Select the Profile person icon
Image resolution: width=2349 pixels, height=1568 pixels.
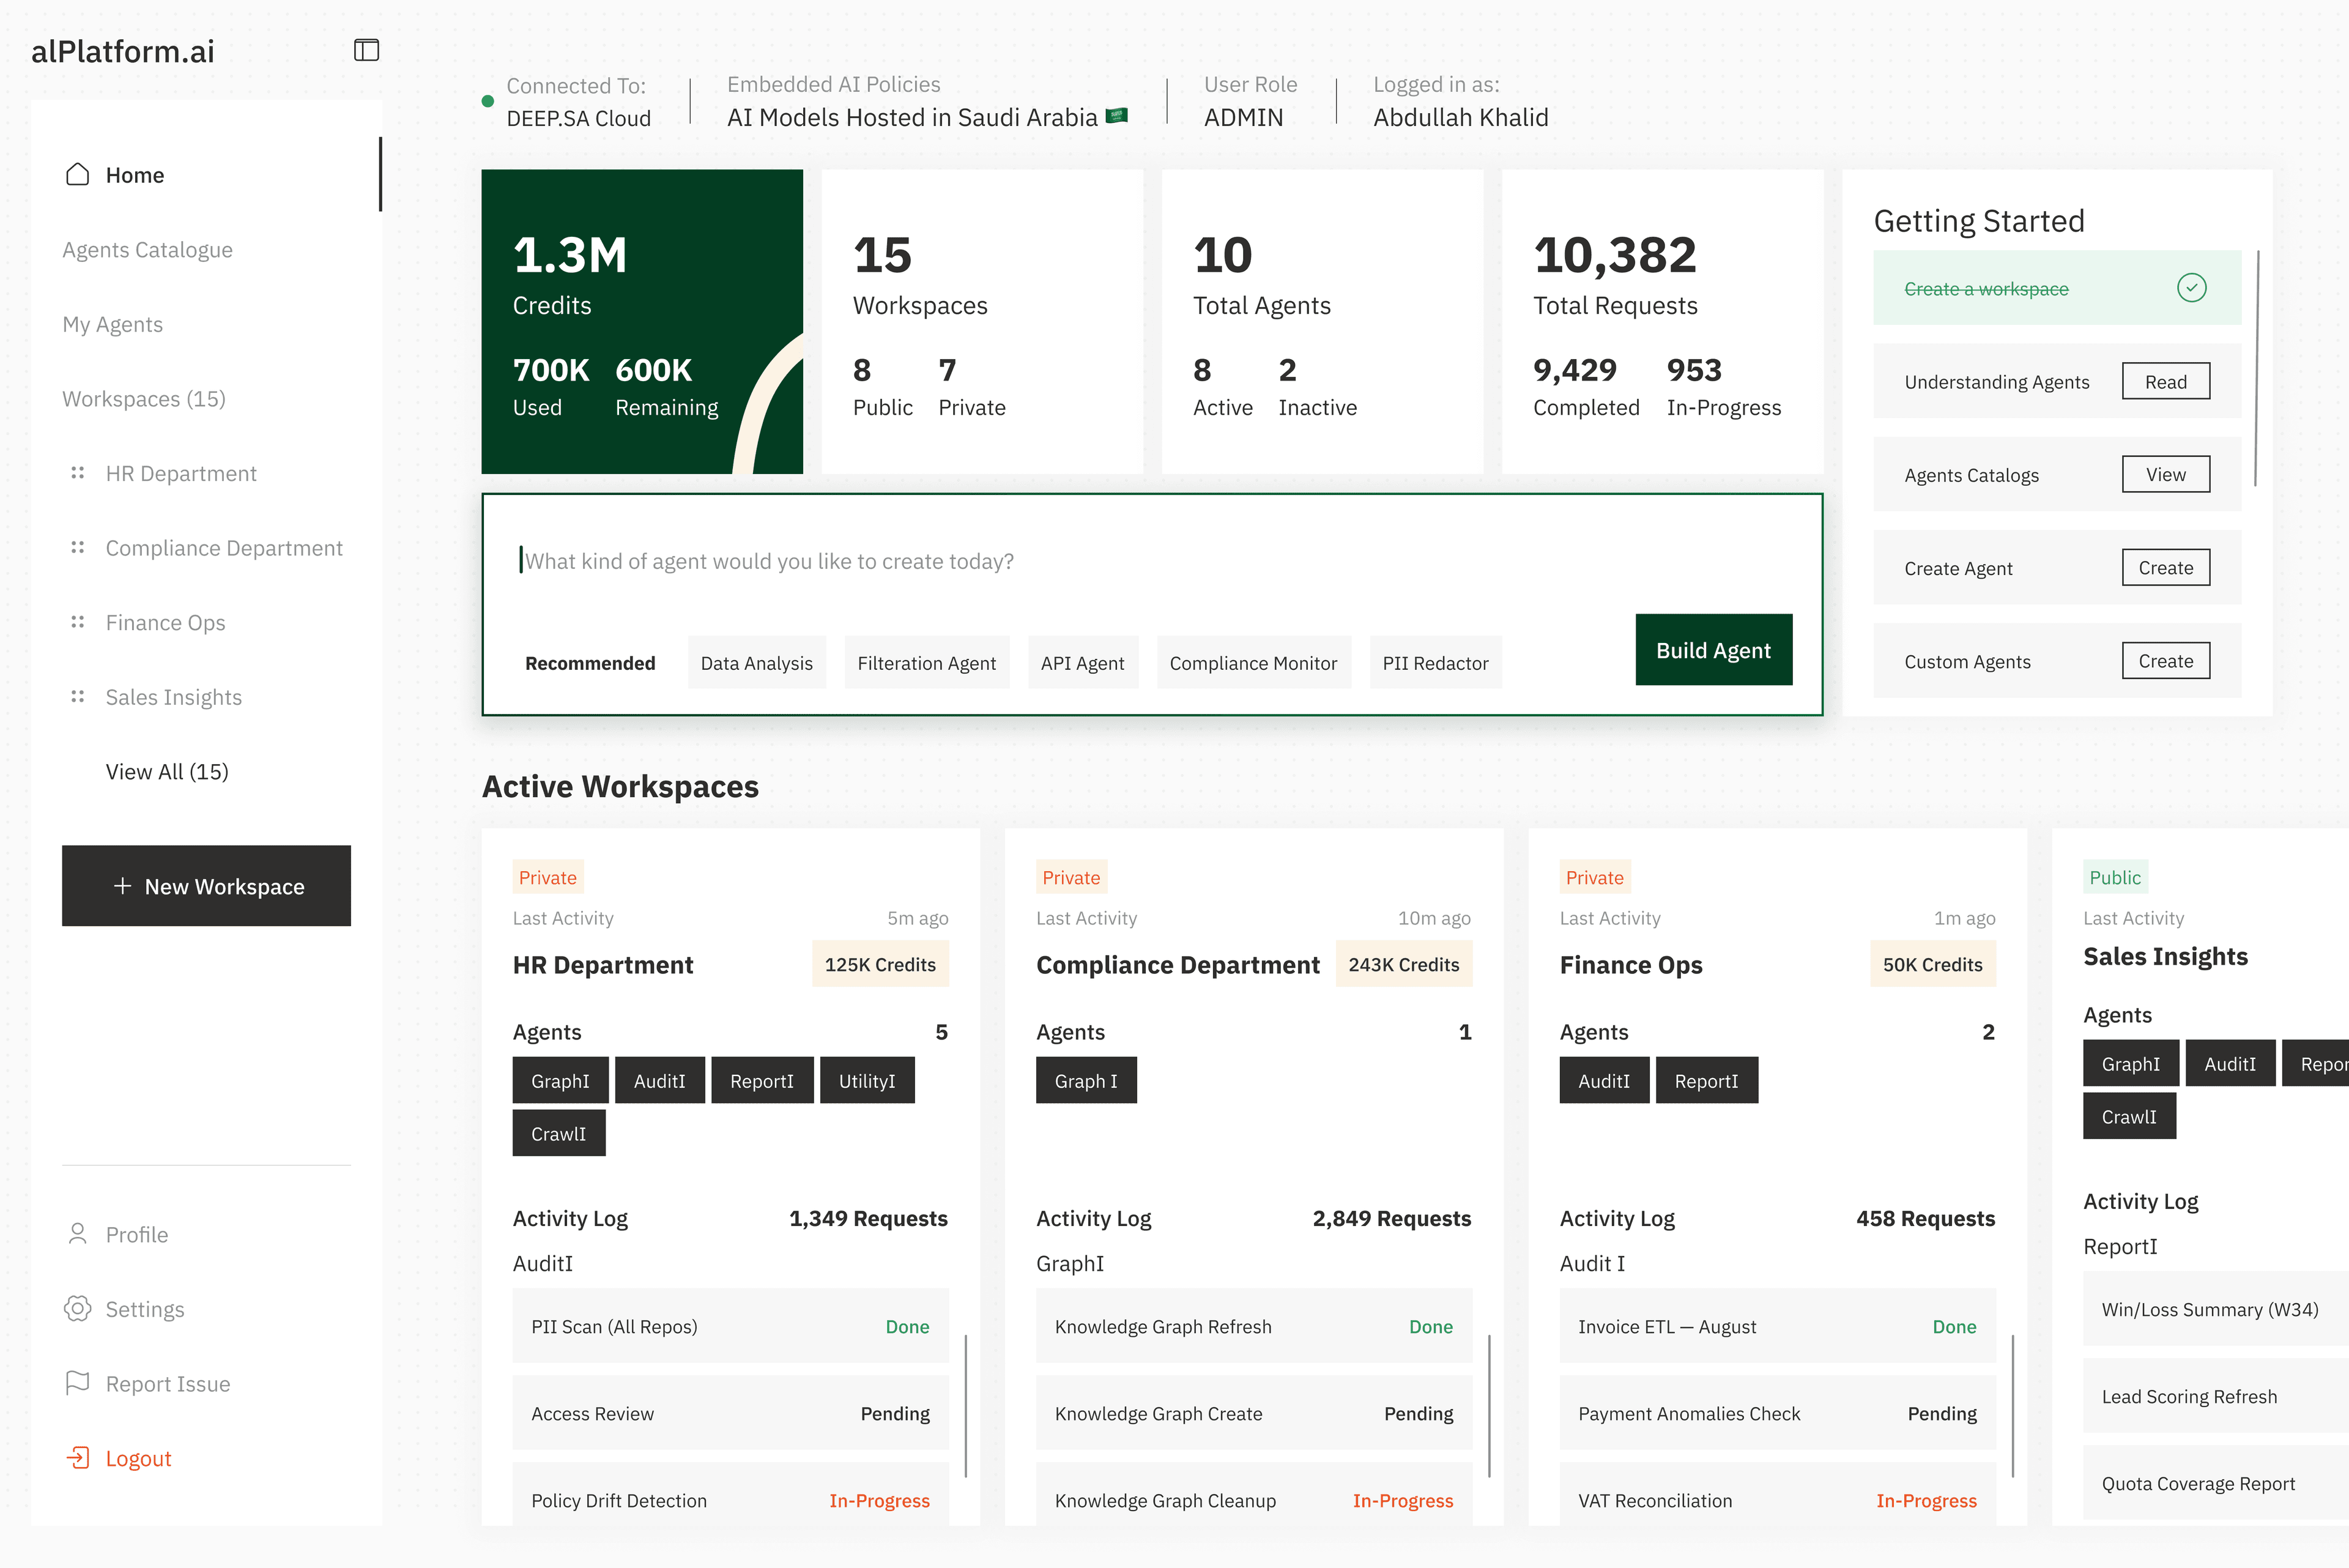(x=77, y=1234)
